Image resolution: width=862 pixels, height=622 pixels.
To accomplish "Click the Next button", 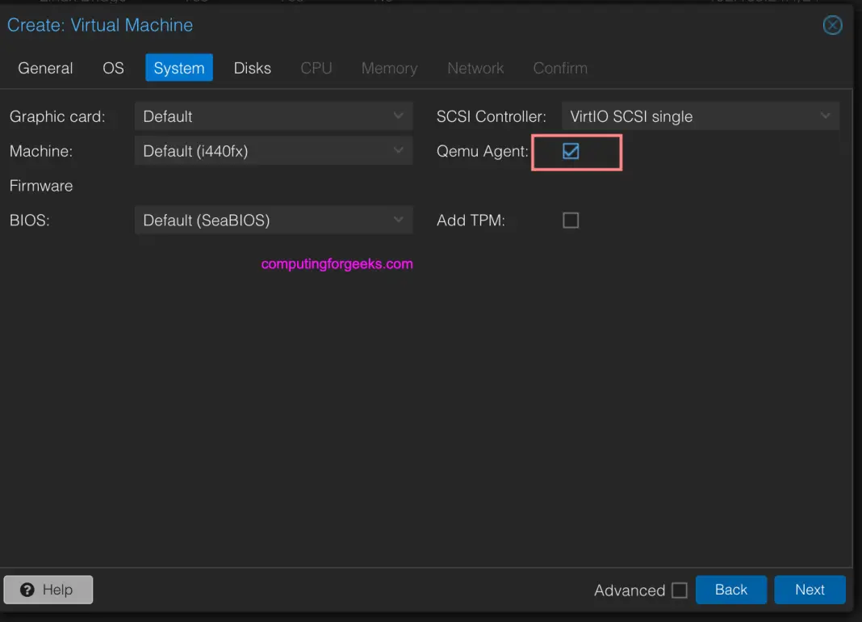I will click(810, 589).
